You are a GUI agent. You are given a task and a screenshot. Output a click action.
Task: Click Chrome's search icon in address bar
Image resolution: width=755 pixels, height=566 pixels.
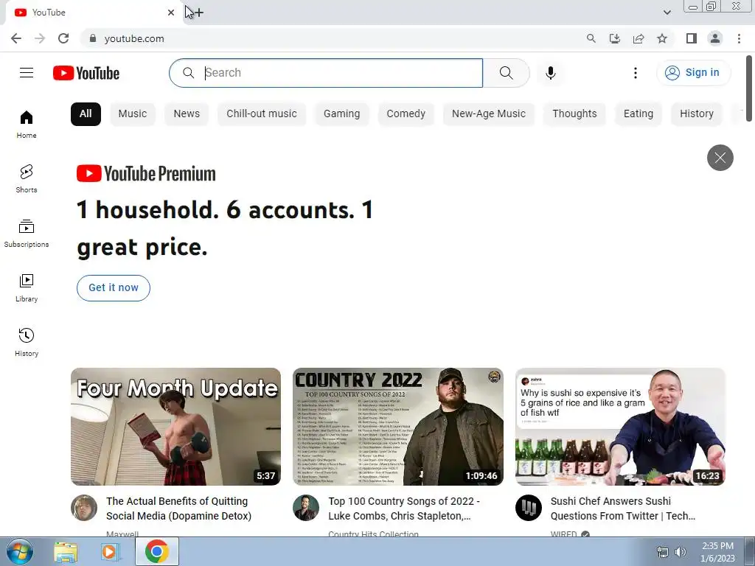click(x=591, y=38)
